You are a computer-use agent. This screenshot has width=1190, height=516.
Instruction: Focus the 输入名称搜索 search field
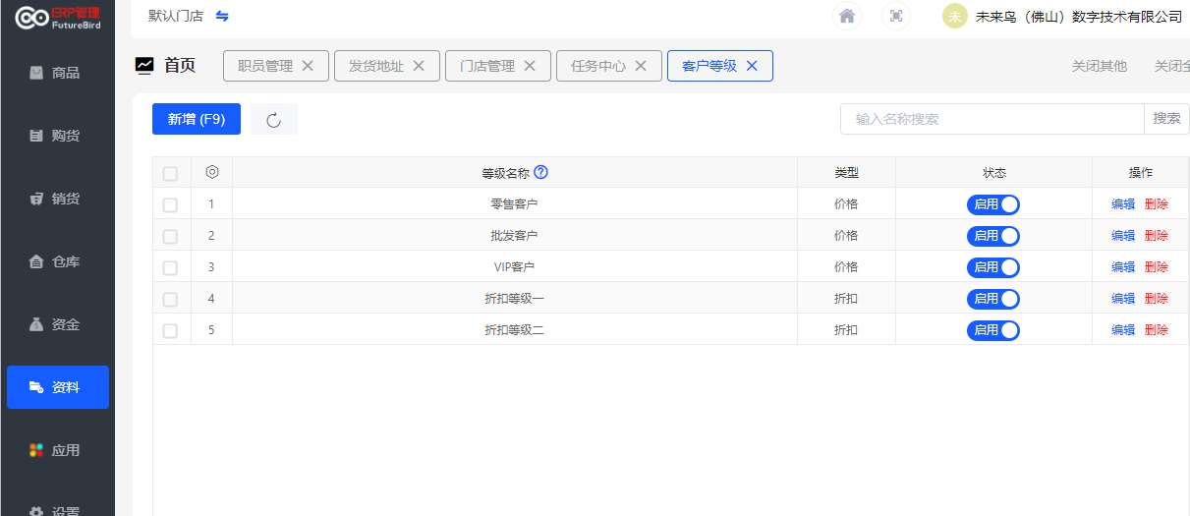[x=992, y=119]
